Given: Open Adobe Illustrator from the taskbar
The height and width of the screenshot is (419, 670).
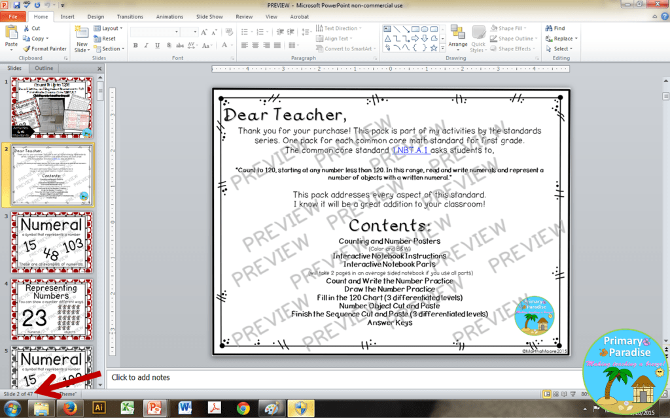Looking at the screenshot, I should [x=99, y=408].
